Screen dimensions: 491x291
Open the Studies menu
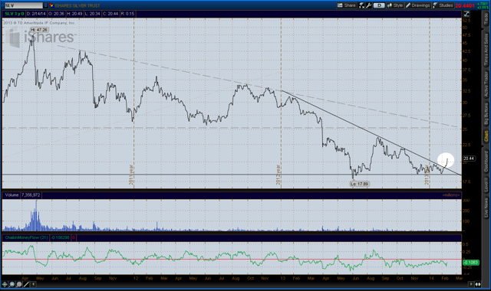[443, 5]
